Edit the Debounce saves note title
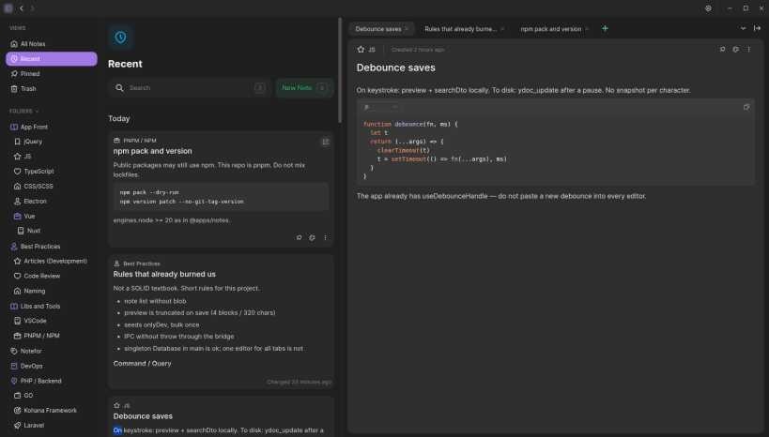This screenshot has width=769, height=437. (396, 68)
